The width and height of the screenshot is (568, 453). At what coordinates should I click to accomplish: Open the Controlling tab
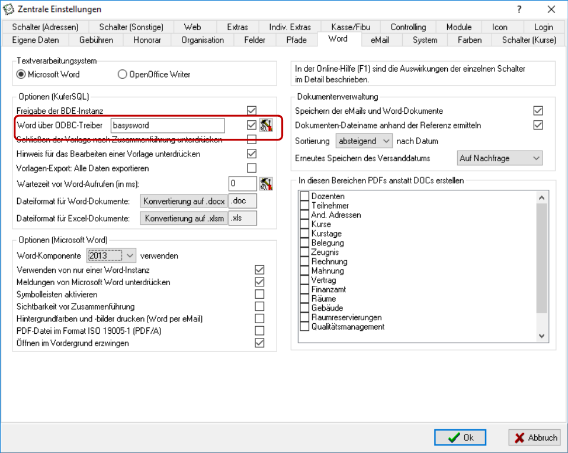(x=408, y=27)
